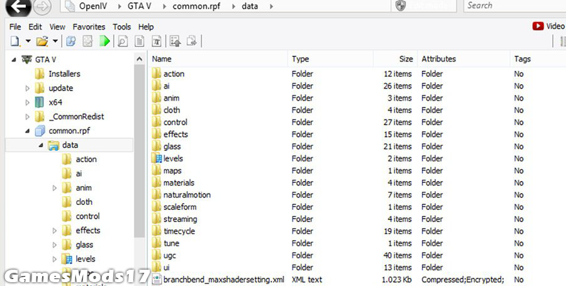Click the timecycle folder icon in file list
The image size is (566, 286).
point(157,231)
